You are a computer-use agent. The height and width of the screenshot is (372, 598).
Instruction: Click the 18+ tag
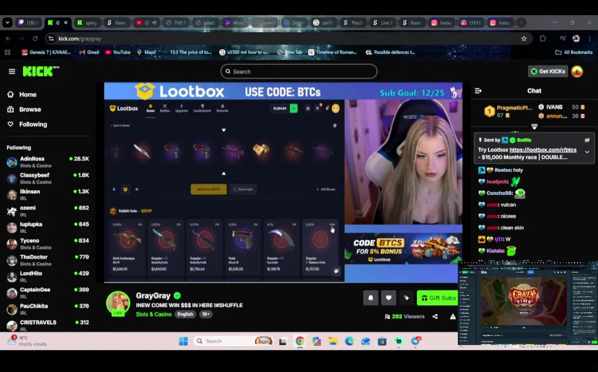point(206,314)
